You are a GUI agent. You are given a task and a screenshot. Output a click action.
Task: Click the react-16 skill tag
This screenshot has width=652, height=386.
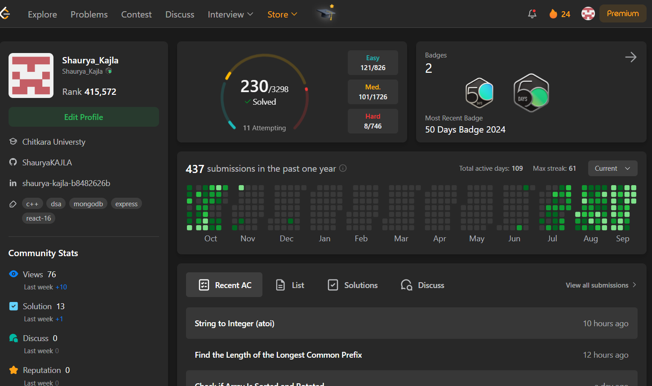pyautogui.click(x=39, y=218)
